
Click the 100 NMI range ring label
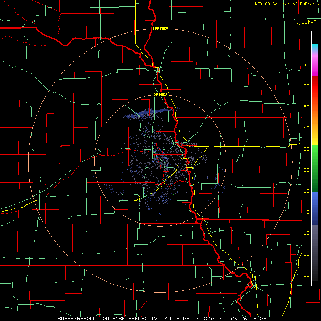click(160, 28)
